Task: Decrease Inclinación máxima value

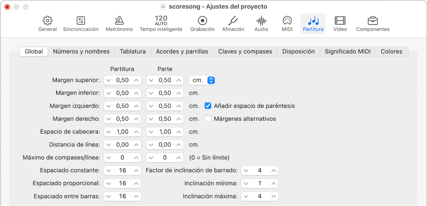Action: (246, 196)
